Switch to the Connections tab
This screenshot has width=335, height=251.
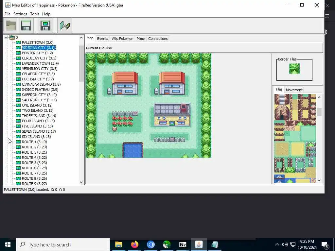158,39
